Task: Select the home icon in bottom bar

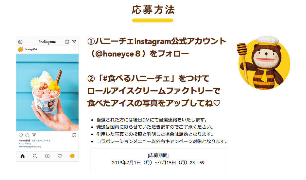Action: pos(23,156)
